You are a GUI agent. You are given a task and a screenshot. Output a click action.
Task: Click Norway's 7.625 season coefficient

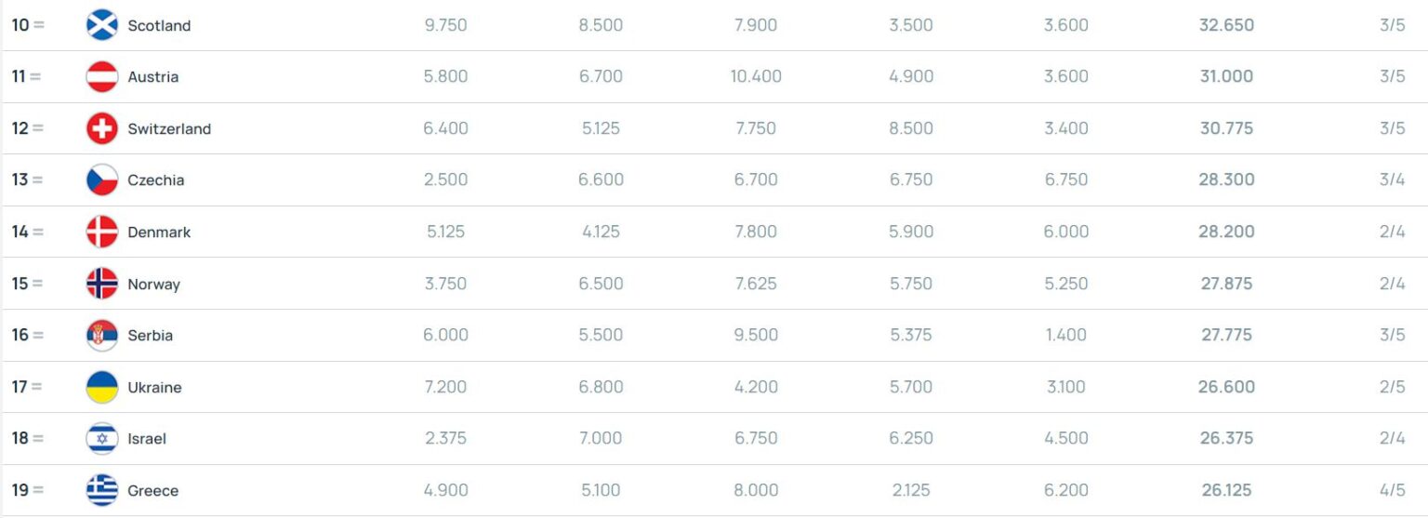click(755, 284)
